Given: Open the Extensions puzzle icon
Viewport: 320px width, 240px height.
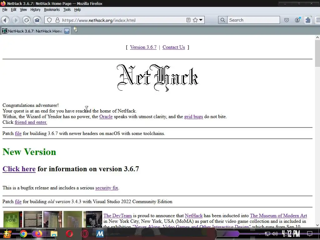Looking at the screenshot, I should coord(308,20).
